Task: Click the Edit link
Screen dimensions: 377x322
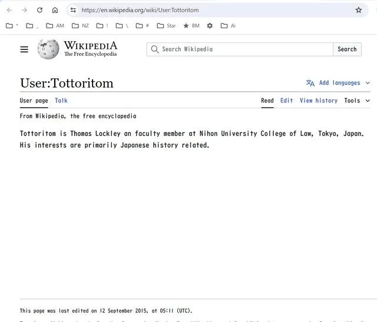Action: [286, 101]
